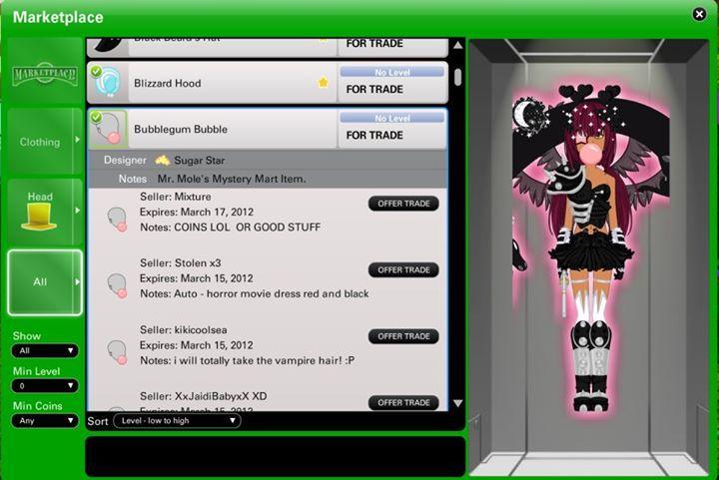Click the Seller: Stolen x3 text
This screenshot has width=719, height=480.
180,262
